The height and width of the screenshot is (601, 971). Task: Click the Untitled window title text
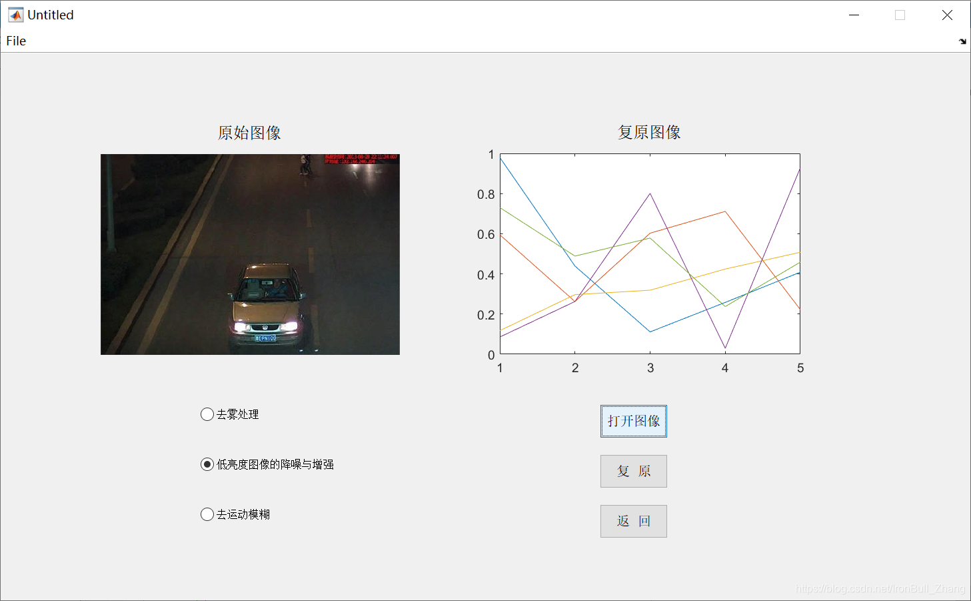pos(51,15)
